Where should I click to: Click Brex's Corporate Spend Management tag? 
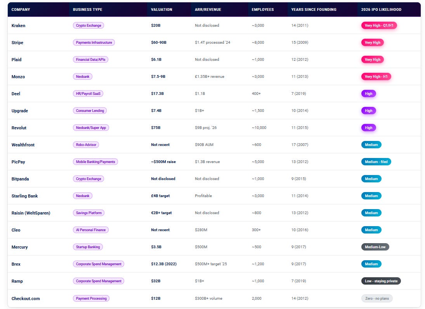coord(98,264)
